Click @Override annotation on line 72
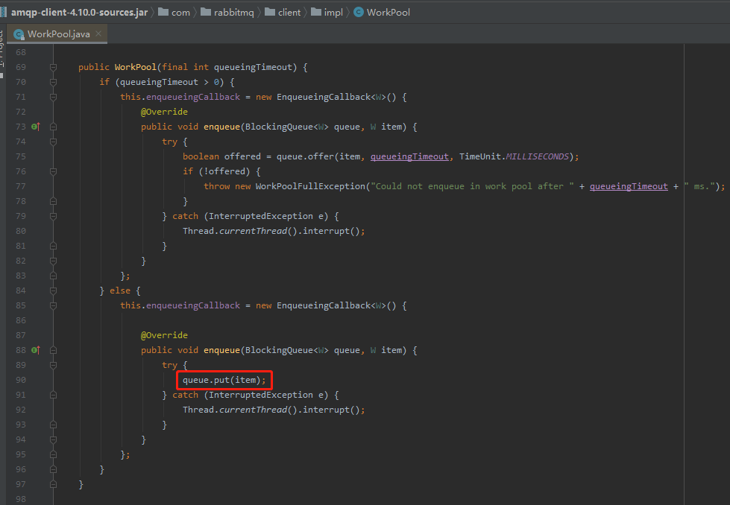This screenshot has width=730, height=505. click(x=164, y=112)
